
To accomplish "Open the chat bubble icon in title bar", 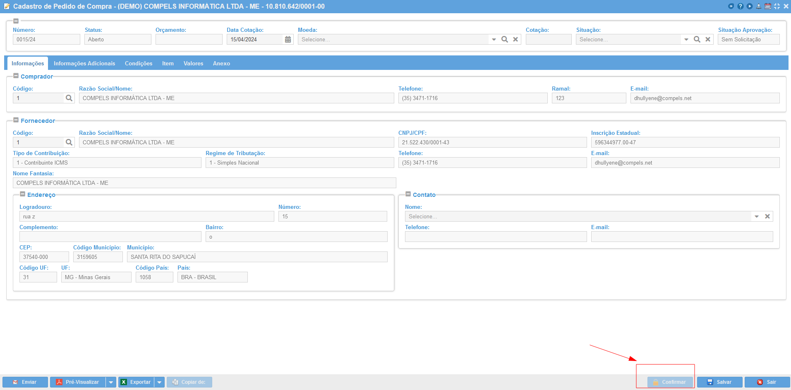I will point(731,6).
